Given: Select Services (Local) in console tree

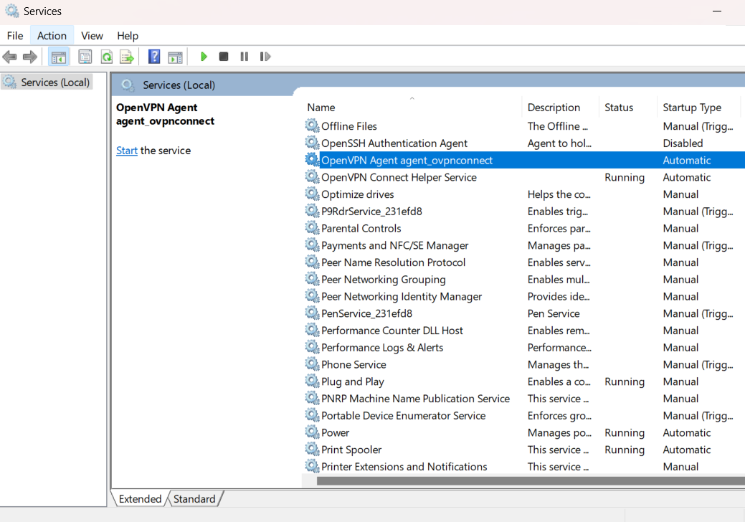Looking at the screenshot, I should 54,82.
